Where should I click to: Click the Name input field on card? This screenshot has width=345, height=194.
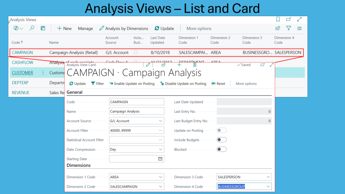tap(136, 111)
